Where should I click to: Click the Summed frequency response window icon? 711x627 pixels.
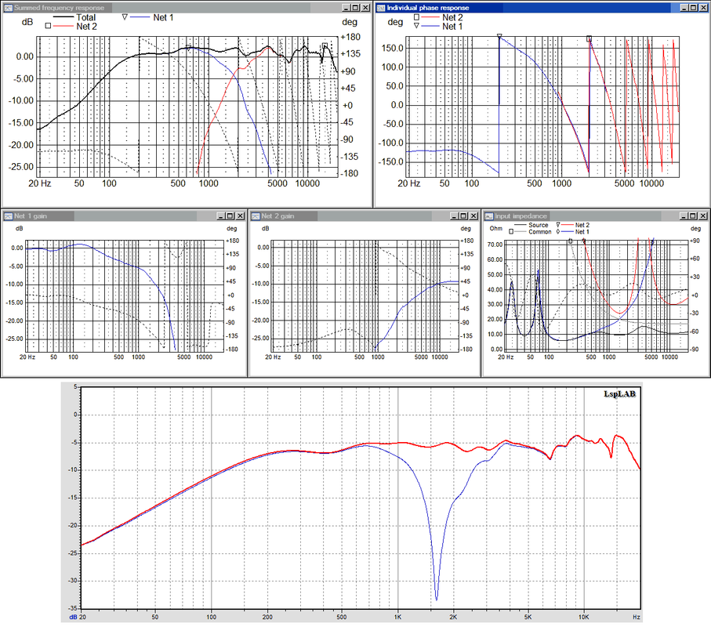(x=8, y=8)
